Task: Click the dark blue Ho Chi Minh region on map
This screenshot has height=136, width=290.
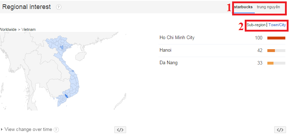Action: click(x=66, y=96)
